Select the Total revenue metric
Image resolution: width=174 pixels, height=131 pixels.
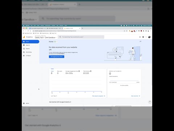(x=87, y=72)
